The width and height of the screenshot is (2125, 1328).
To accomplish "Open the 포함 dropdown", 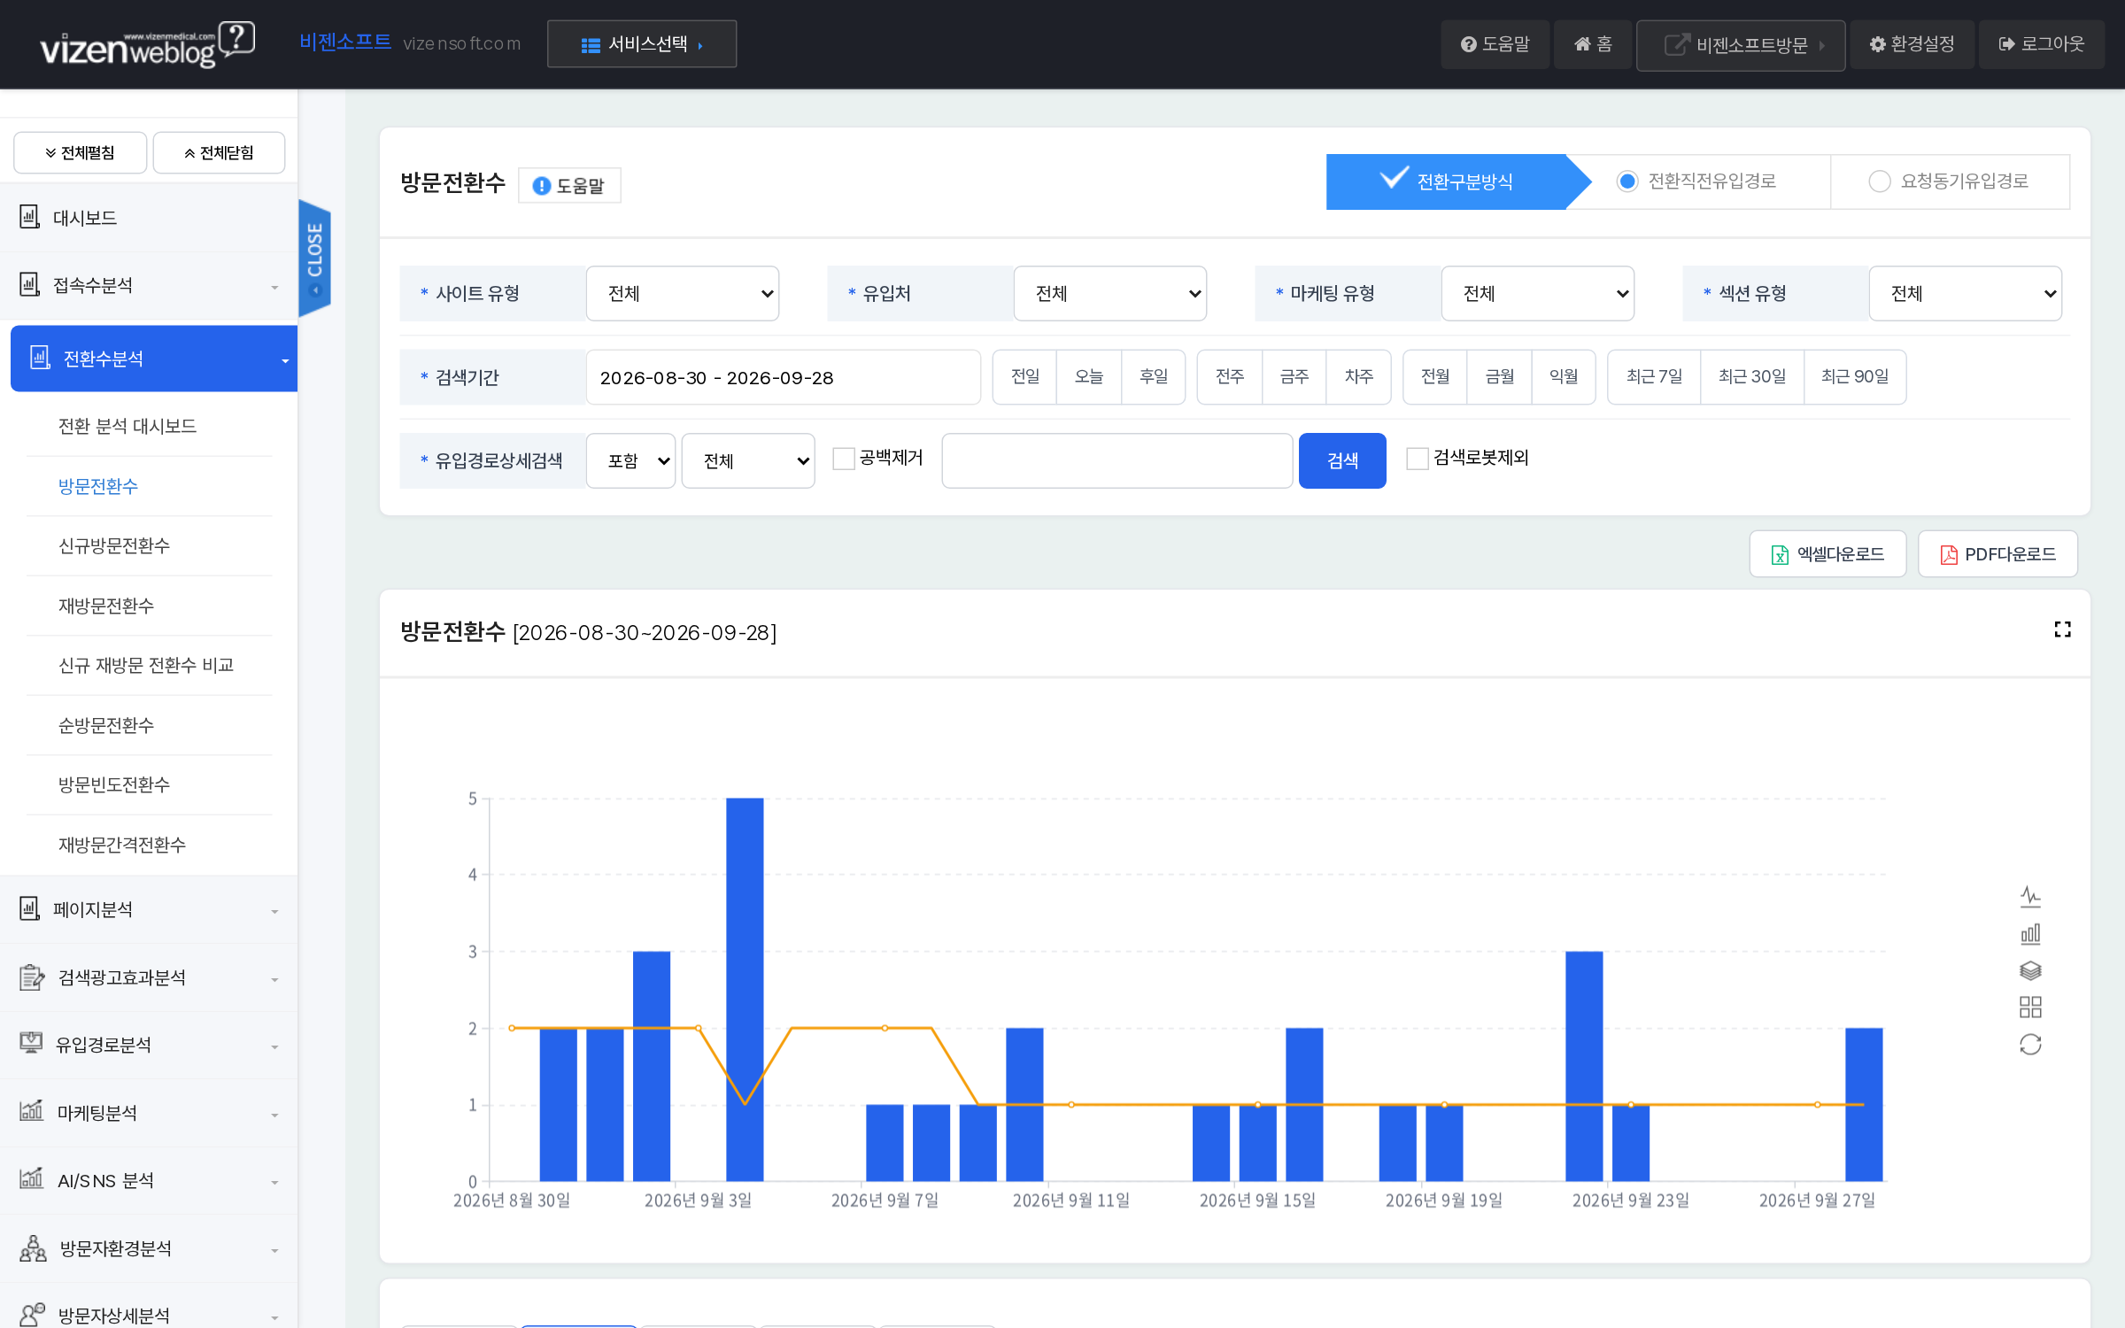I will 631,460.
